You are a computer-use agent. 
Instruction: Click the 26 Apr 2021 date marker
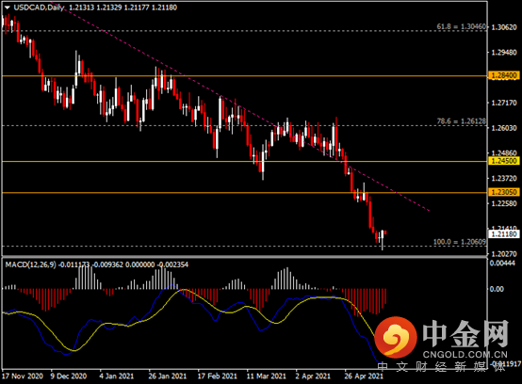tap(364, 376)
